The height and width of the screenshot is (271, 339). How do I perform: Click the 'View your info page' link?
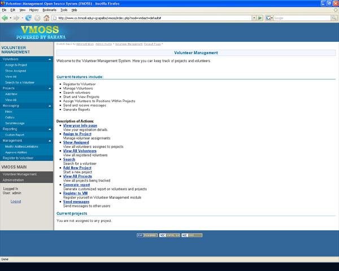point(80,125)
